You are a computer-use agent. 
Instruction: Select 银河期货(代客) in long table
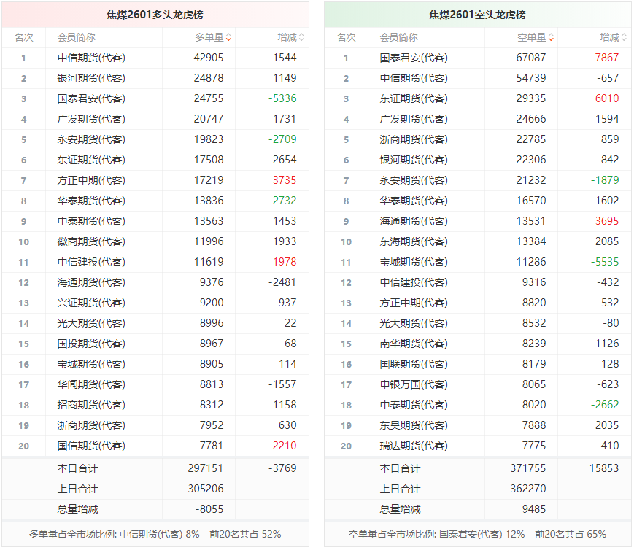coord(91,78)
